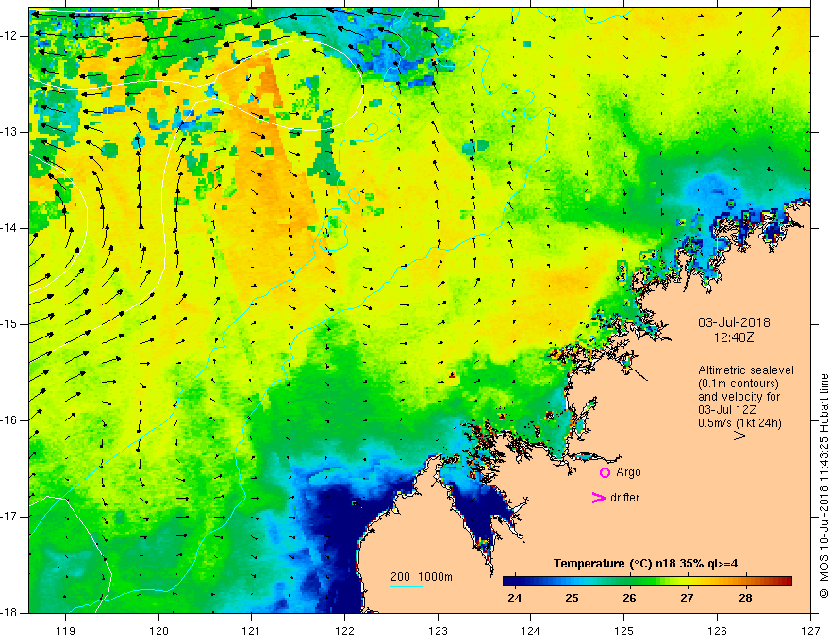Click the 'Argo' legend label
The height and width of the screenshot is (641, 830).
628,472
